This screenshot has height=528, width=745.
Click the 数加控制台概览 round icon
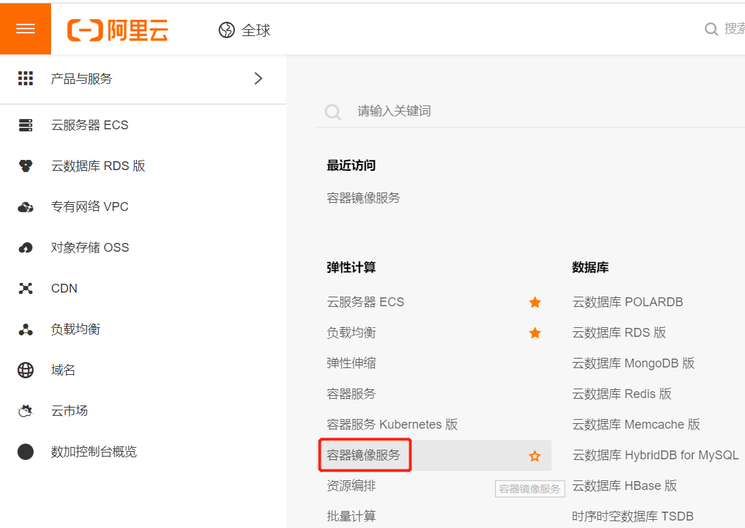pos(26,452)
